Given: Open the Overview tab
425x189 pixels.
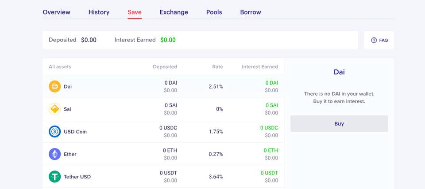Looking at the screenshot, I should [56, 12].
